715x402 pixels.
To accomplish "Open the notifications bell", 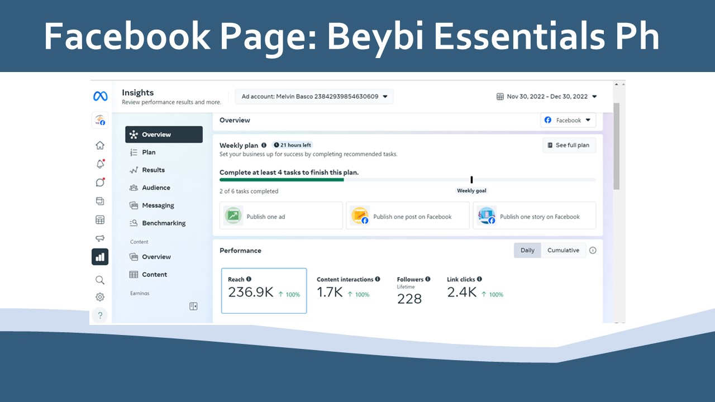I will pyautogui.click(x=100, y=164).
